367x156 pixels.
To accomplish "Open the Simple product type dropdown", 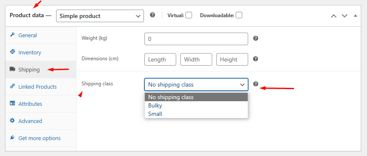I will pos(100,16).
